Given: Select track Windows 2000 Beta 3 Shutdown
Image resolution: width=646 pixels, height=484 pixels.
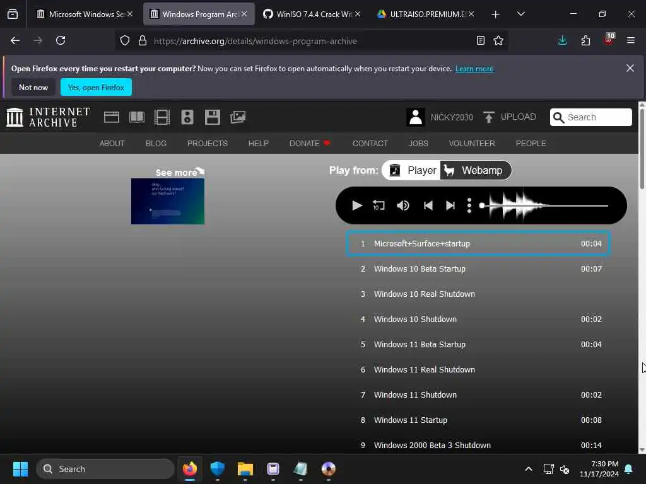Looking at the screenshot, I should (478, 445).
